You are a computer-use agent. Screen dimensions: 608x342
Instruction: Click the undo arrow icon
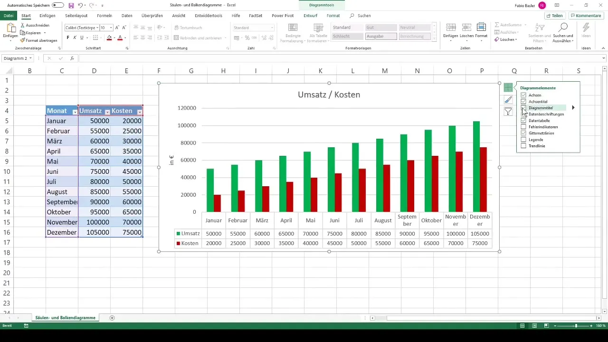81,5
